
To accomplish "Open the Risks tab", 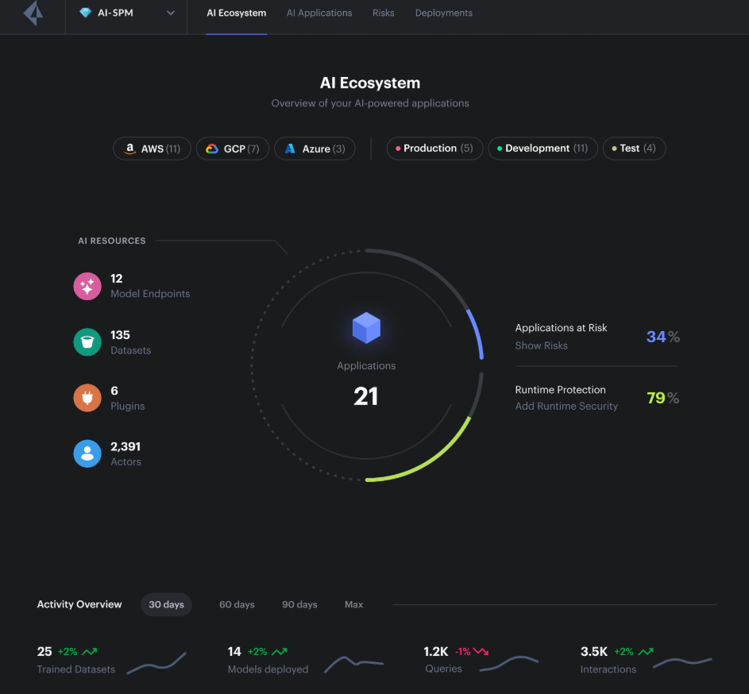I will pos(383,13).
